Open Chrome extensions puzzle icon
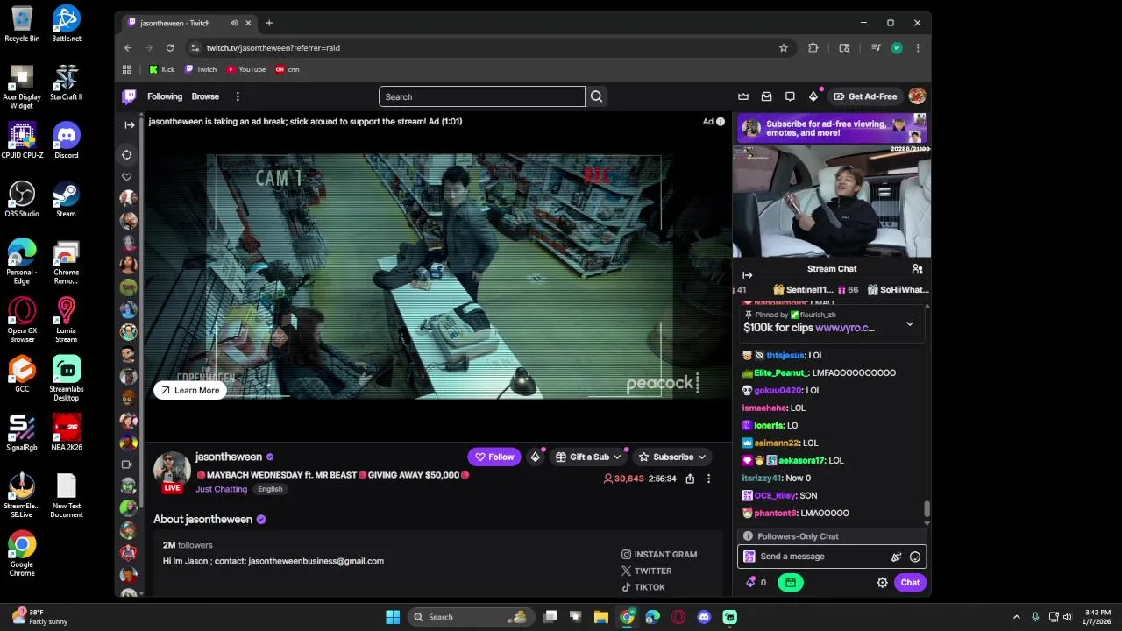The height and width of the screenshot is (631, 1122). click(x=813, y=48)
